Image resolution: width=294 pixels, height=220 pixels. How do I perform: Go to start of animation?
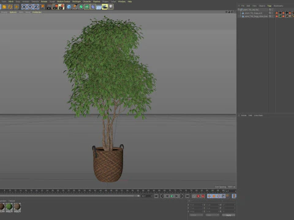[156, 196]
